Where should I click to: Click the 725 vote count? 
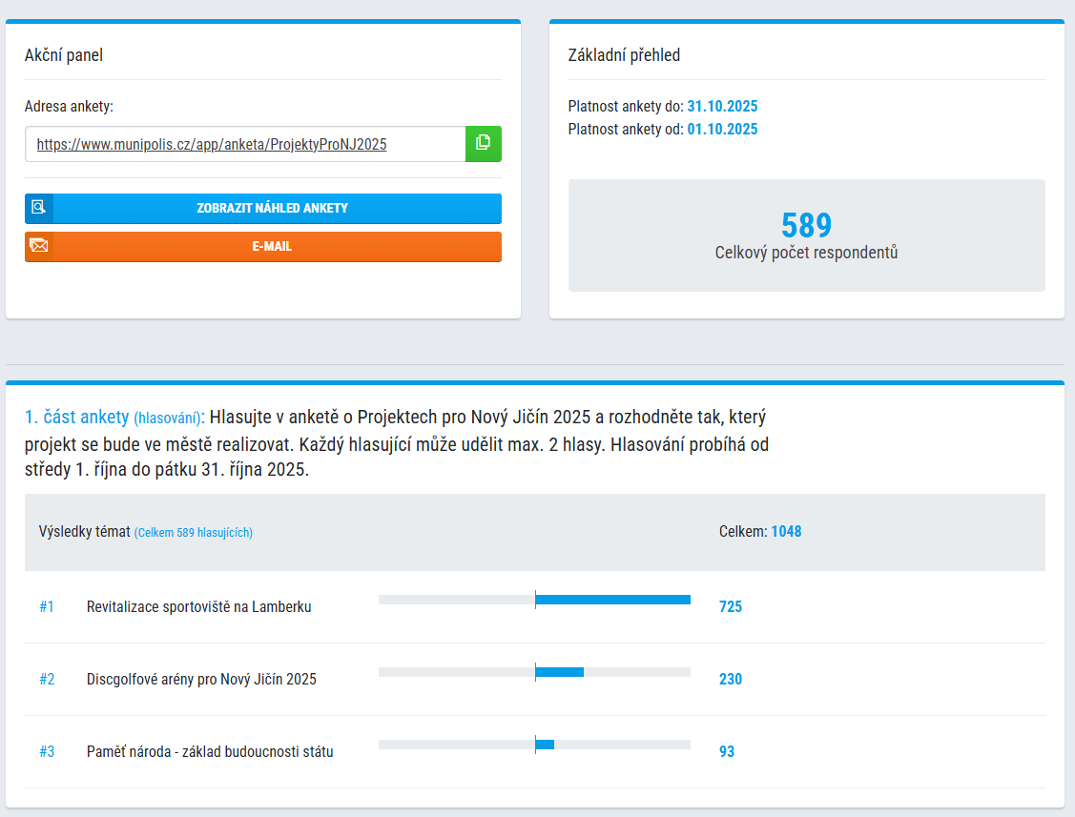pyautogui.click(x=731, y=607)
